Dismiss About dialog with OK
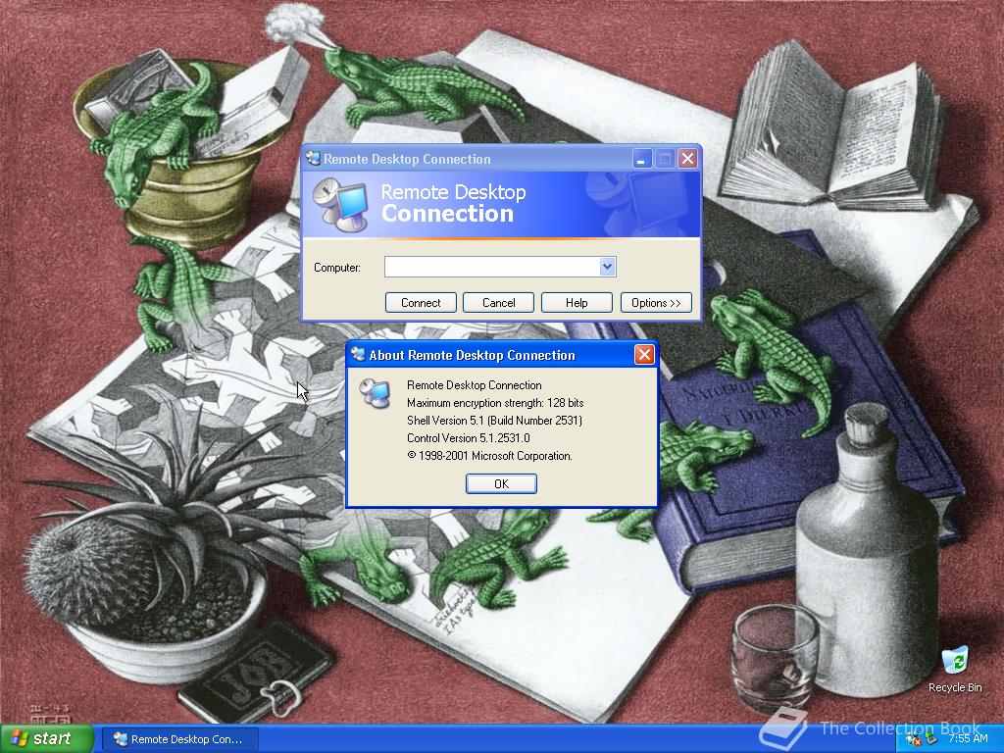The height and width of the screenshot is (753, 1004). (501, 484)
